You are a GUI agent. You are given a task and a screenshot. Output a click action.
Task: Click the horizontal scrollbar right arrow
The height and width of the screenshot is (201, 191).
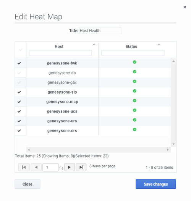coord(168,150)
